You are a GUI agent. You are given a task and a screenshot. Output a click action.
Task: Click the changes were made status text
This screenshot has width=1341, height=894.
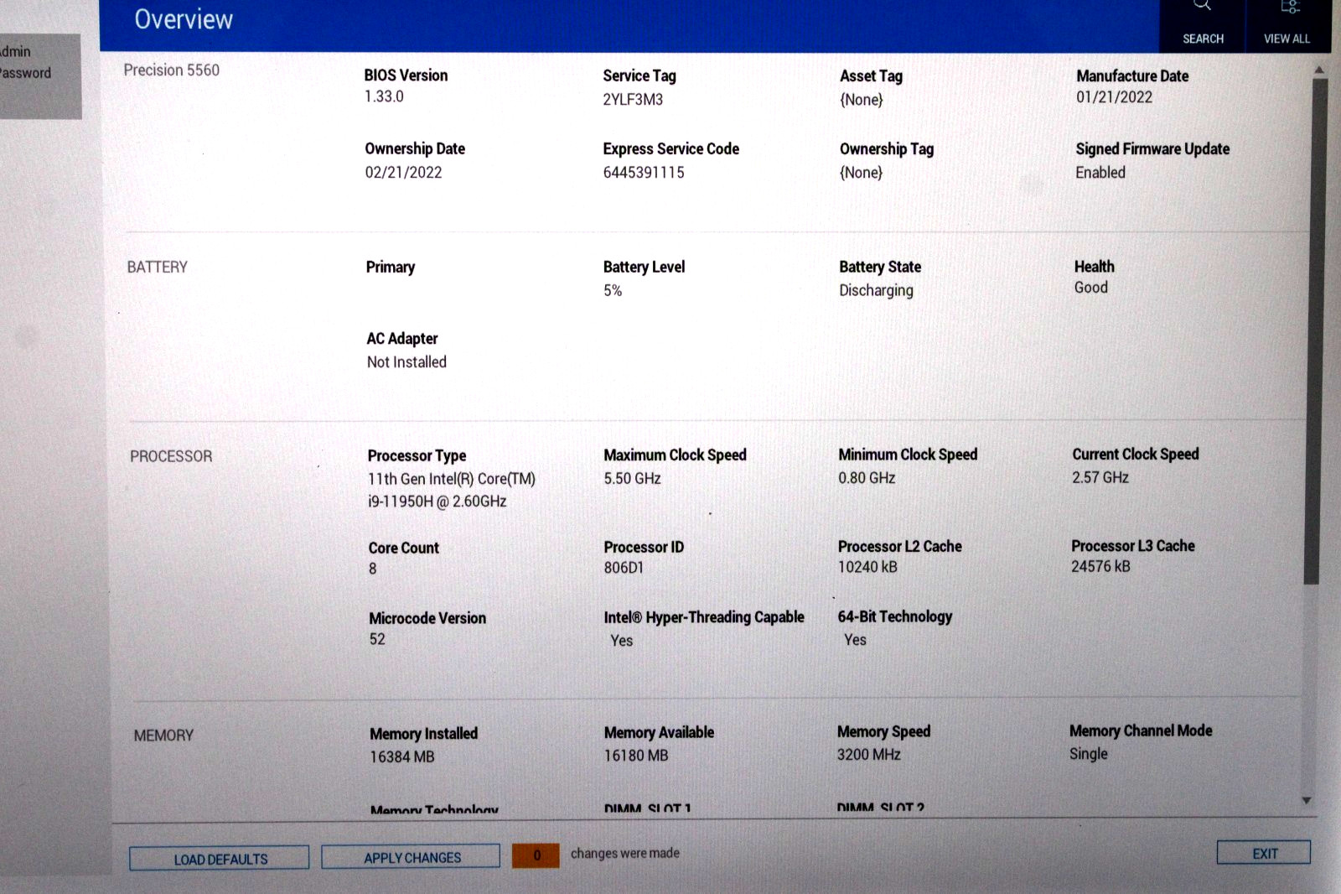click(624, 853)
